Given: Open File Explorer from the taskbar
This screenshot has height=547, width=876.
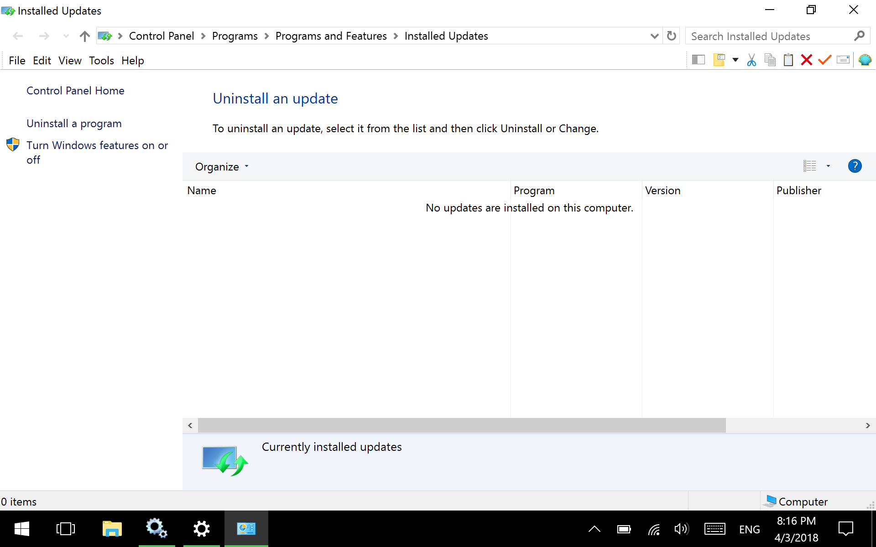Looking at the screenshot, I should (x=112, y=529).
